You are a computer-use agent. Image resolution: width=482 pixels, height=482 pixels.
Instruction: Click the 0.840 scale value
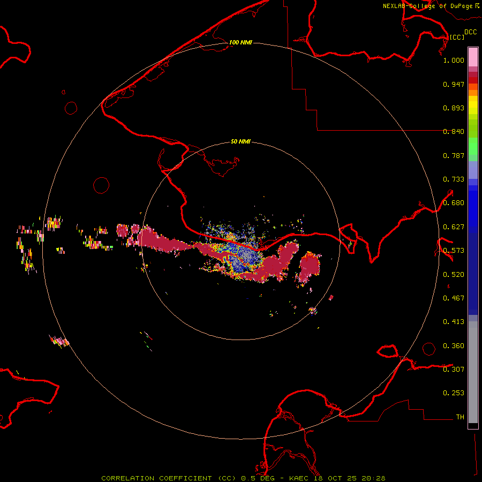click(454, 132)
